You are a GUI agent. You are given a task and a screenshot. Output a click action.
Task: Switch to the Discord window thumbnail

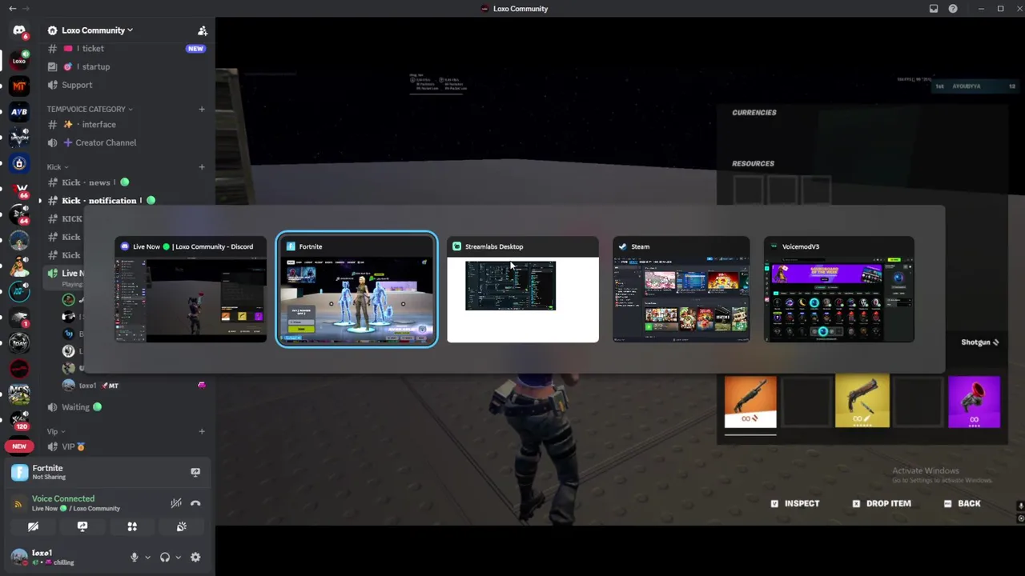point(191,290)
